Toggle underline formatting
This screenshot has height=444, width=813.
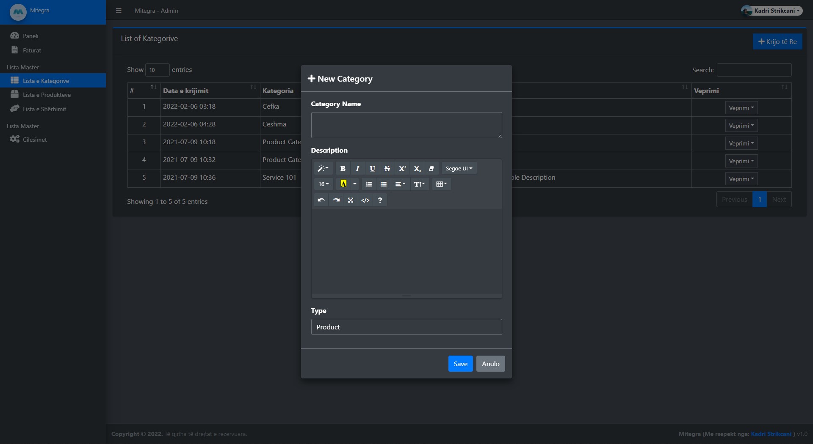(x=372, y=168)
